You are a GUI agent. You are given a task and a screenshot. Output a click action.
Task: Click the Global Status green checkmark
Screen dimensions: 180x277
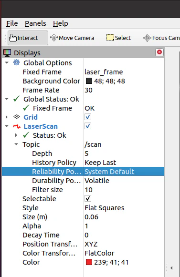coord(16,99)
